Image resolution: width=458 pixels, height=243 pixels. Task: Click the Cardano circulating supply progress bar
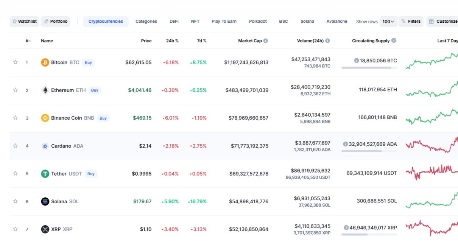[369, 151]
